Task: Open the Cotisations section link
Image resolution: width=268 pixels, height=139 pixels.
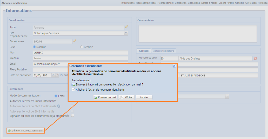Action: point(194,3)
